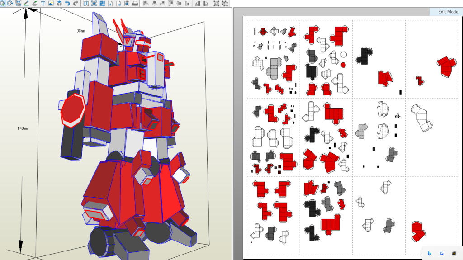Print the pattern with printer icon
Viewport: 463px width, 260px height.
[135, 3]
